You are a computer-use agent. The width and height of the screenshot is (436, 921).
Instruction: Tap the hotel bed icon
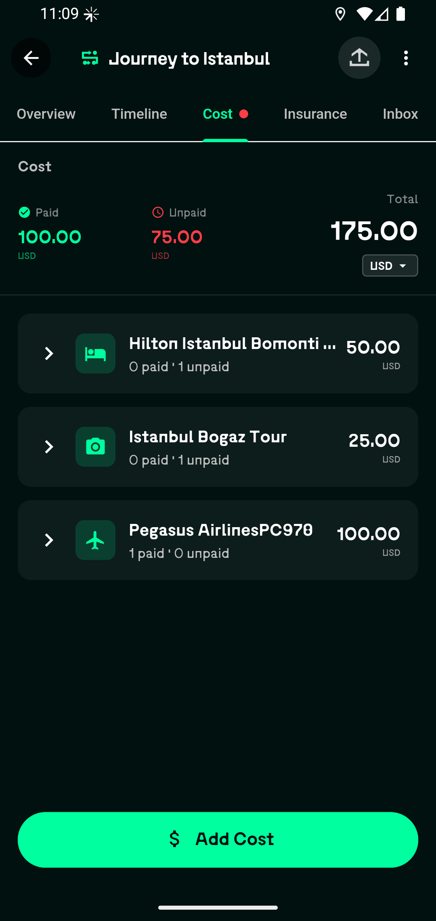coord(95,353)
